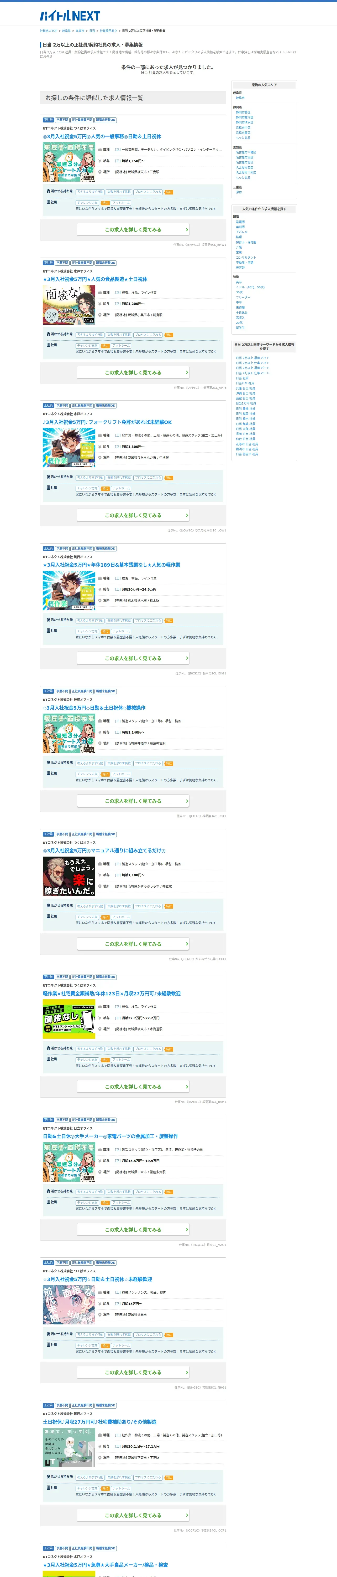337x1577 pixels.
Task: Choose コンサルタント job type
Action: tap(246, 258)
